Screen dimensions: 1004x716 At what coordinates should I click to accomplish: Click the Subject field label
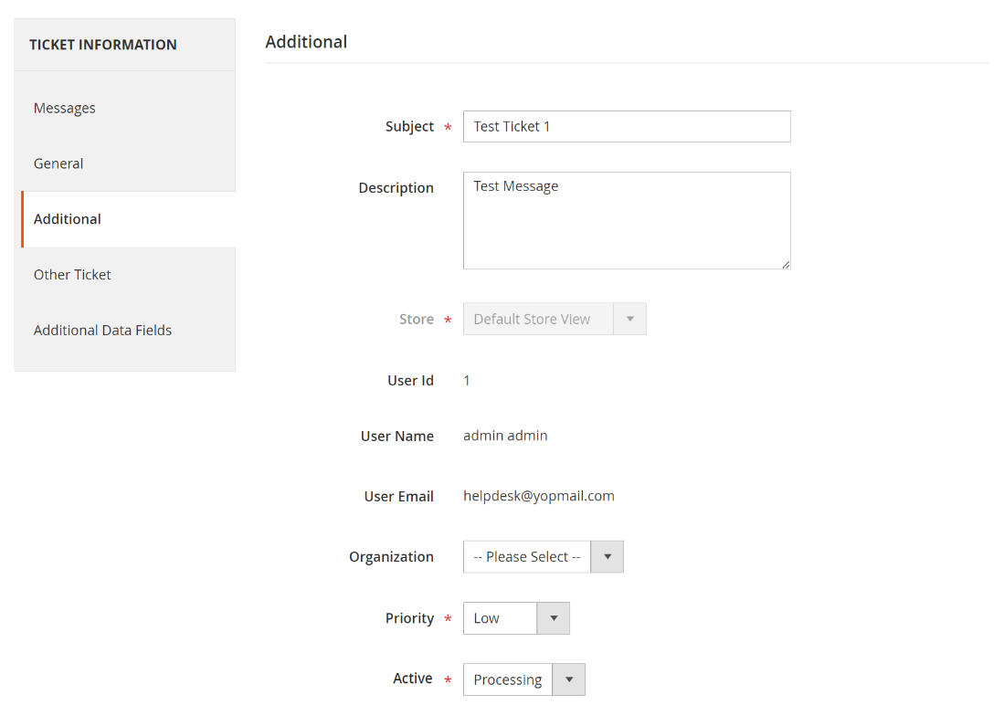tap(409, 127)
